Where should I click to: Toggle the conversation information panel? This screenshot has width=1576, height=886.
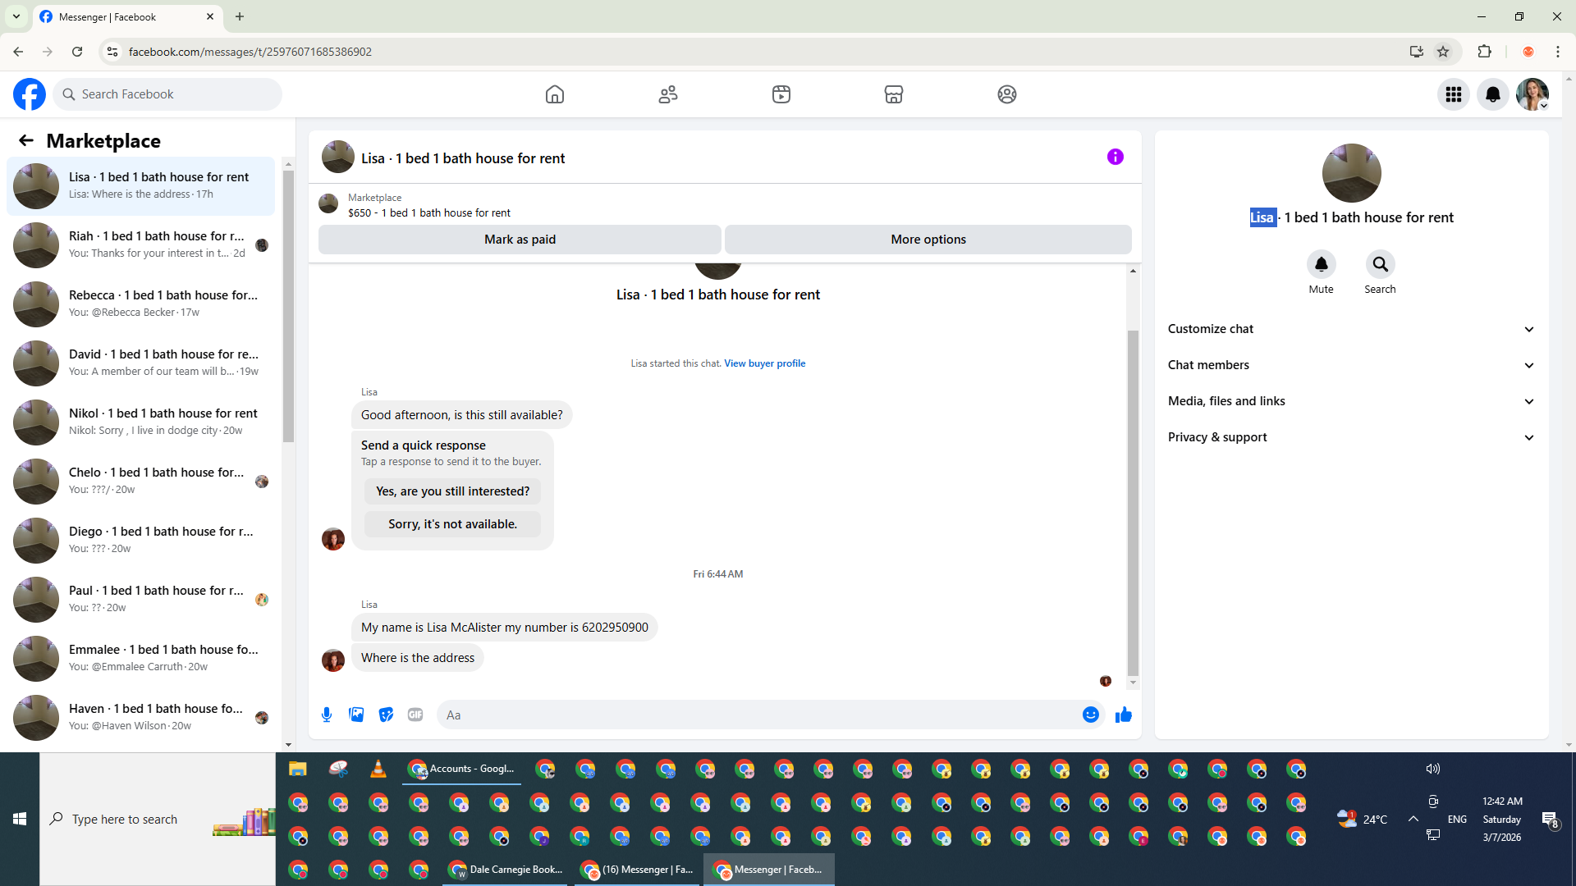point(1115,157)
